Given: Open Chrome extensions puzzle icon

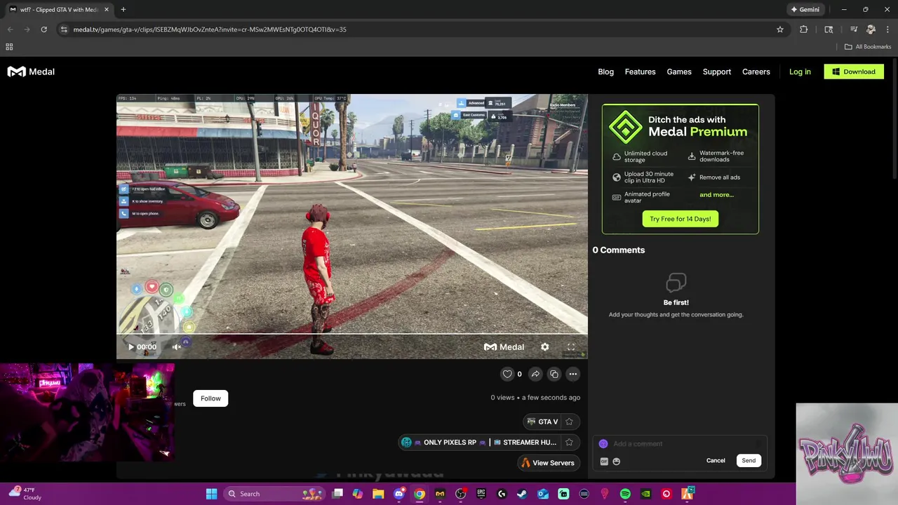Looking at the screenshot, I should [804, 29].
